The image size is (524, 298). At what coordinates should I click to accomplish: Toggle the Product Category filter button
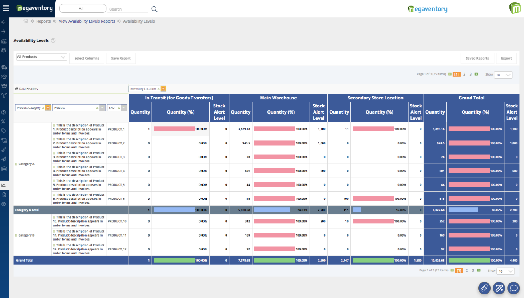pos(48,108)
